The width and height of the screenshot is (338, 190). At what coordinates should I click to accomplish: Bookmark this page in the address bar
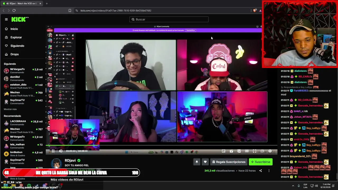point(70,11)
